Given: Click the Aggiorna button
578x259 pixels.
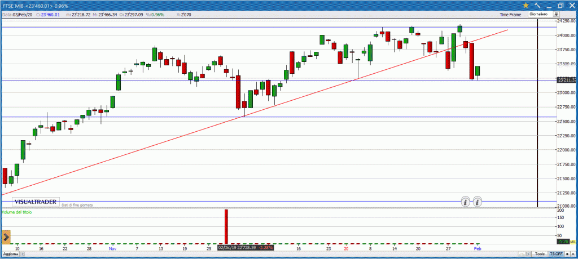Looking at the screenshot, I should pyautogui.click(x=10, y=254).
